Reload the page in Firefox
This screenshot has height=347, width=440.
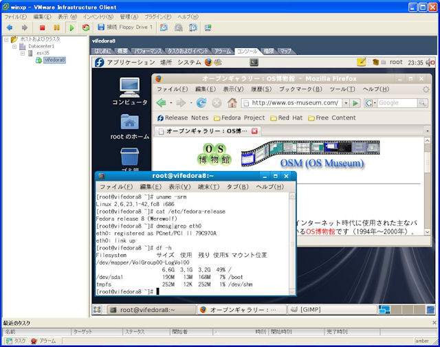click(x=201, y=103)
